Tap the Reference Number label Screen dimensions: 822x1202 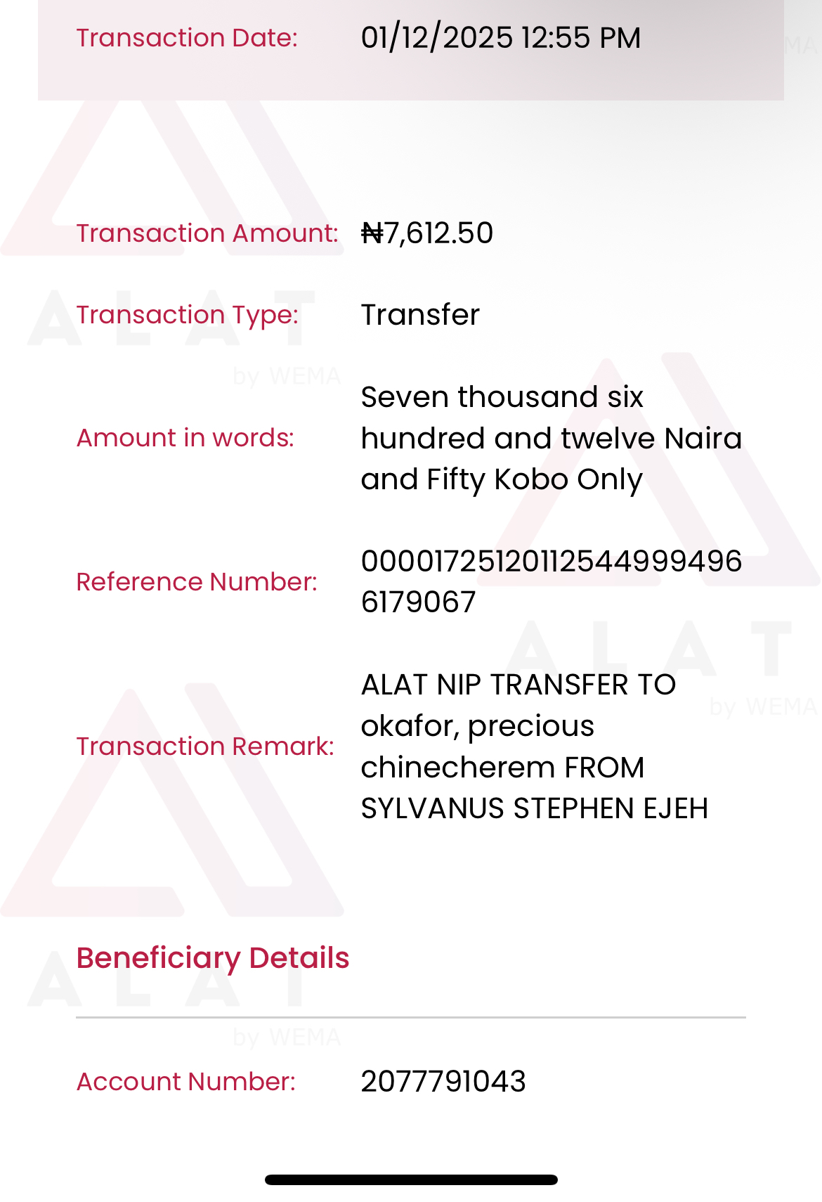pyautogui.click(x=197, y=582)
